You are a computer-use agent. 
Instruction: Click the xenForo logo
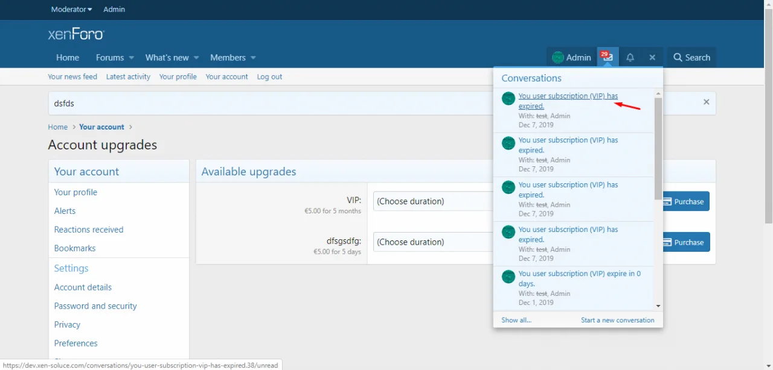pyautogui.click(x=76, y=34)
